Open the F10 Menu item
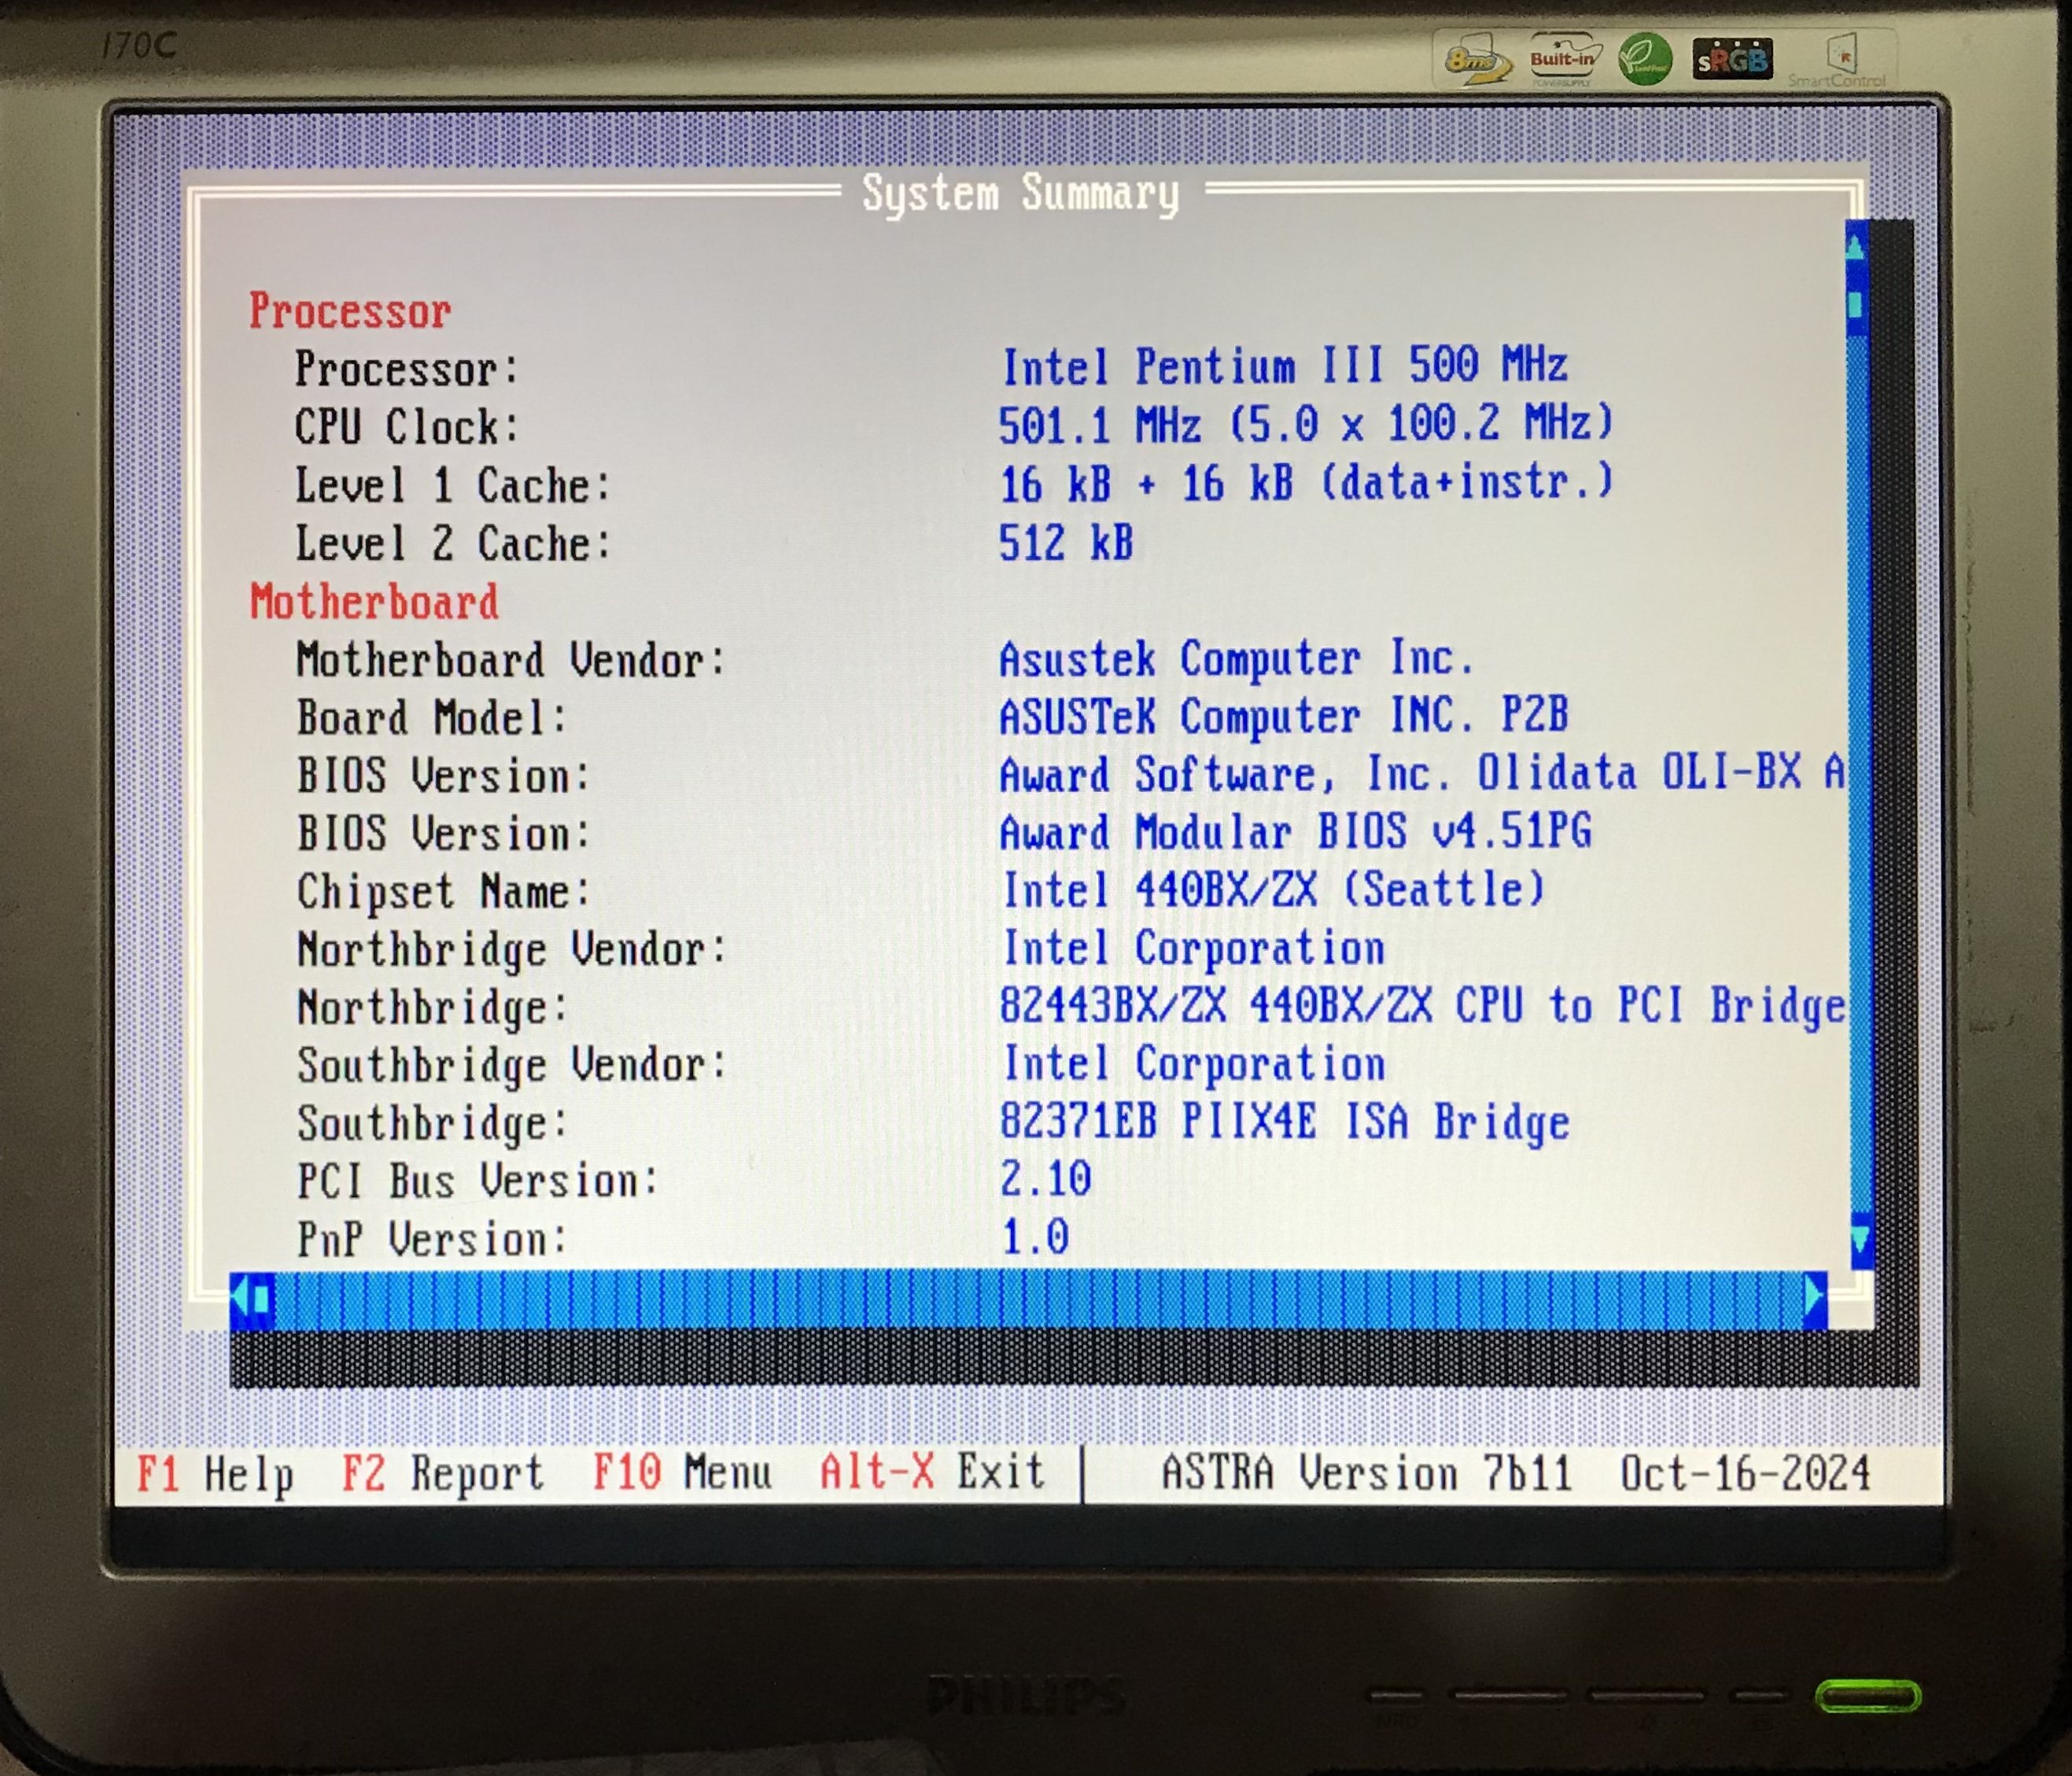The width and height of the screenshot is (2072, 1776). point(682,1473)
